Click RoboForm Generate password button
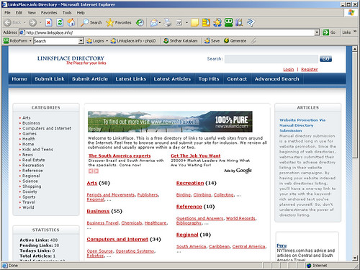The height and width of the screenshot is (270, 360). coord(235,41)
